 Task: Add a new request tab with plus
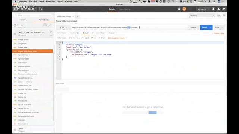click(x=77, y=16)
